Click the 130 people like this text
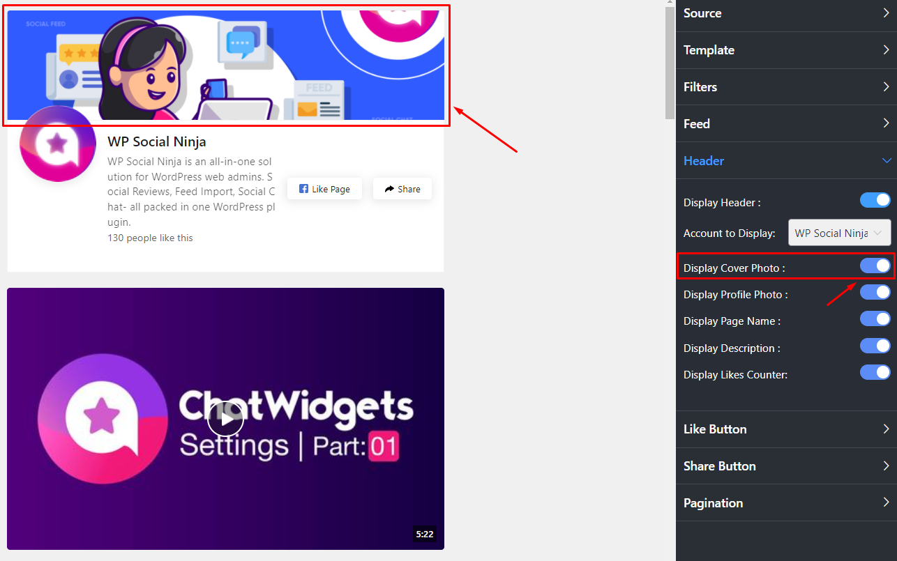Image resolution: width=897 pixels, height=561 pixels. [x=150, y=238]
